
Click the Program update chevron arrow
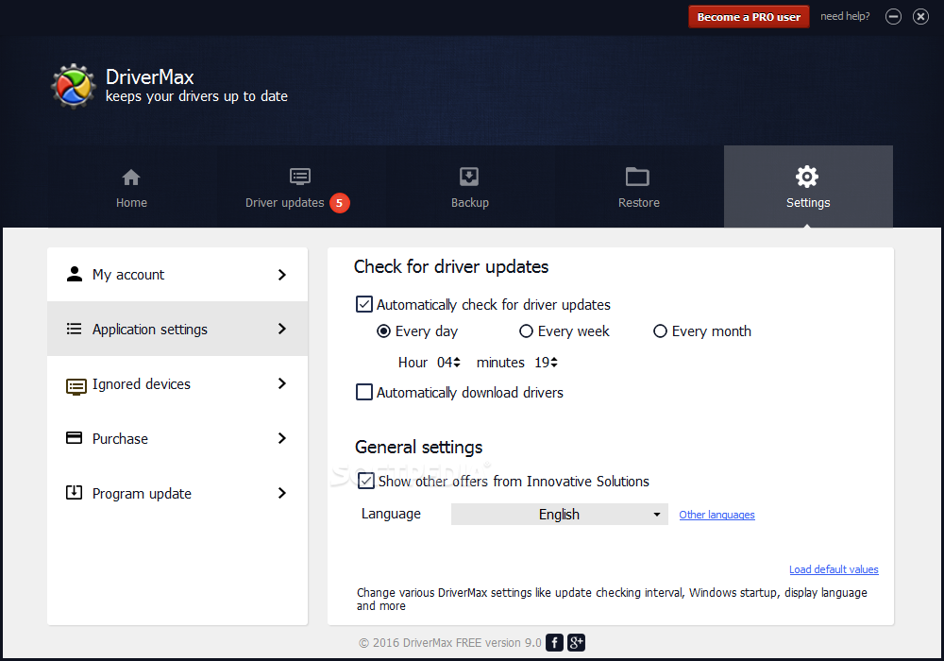point(281,493)
